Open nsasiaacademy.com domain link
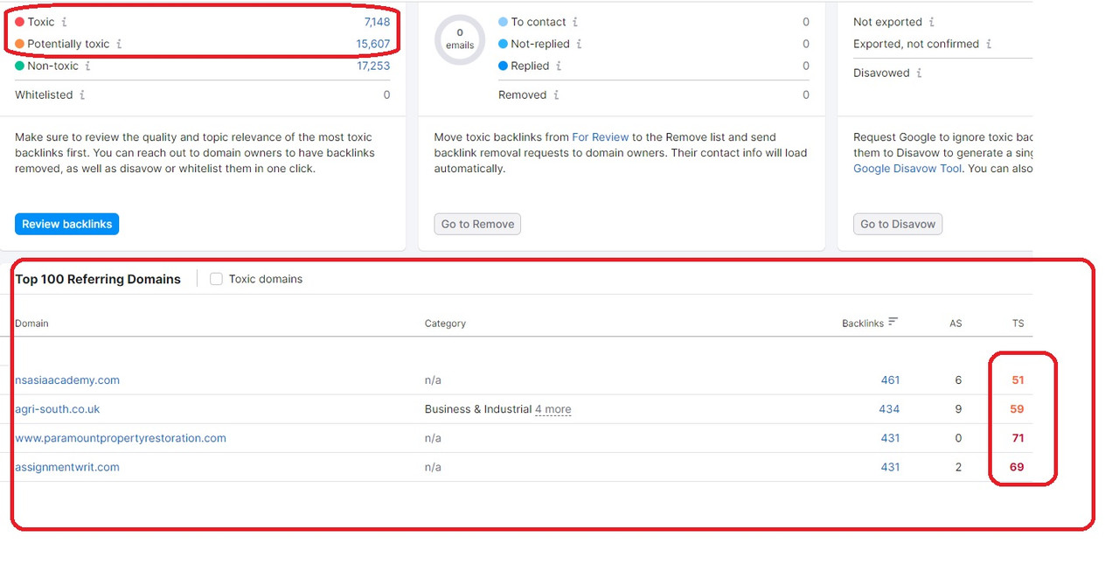 (x=67, y=380)
